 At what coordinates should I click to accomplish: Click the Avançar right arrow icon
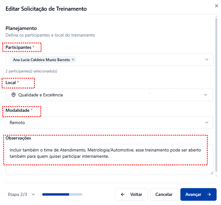[x=209, y=194]
